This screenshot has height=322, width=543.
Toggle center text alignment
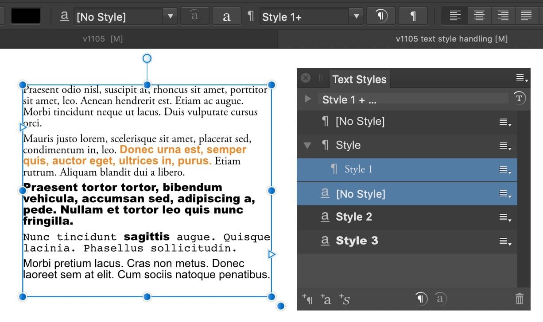point(479,15)
